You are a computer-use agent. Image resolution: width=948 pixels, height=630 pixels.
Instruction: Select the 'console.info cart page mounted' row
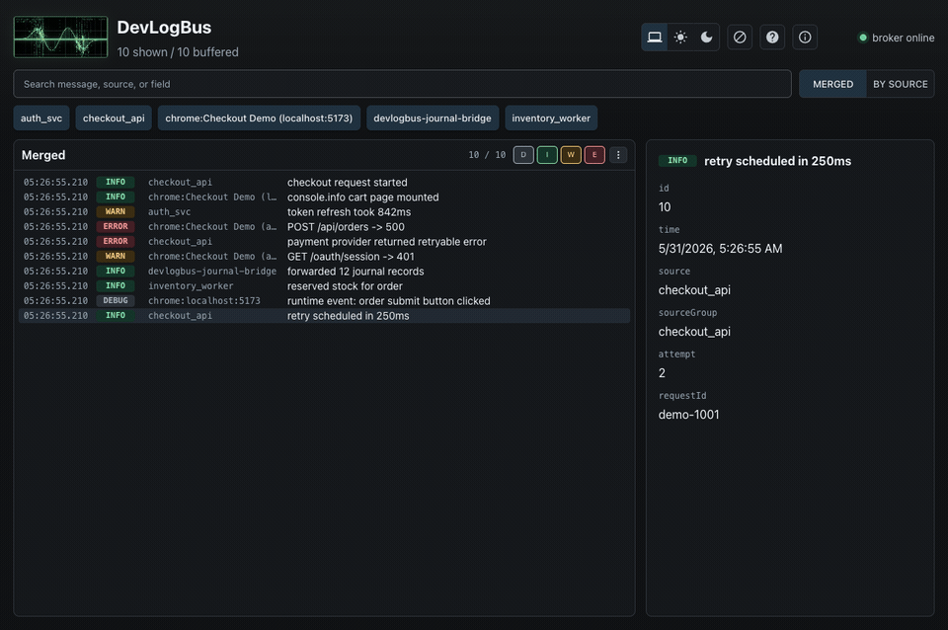click(324, 197)
